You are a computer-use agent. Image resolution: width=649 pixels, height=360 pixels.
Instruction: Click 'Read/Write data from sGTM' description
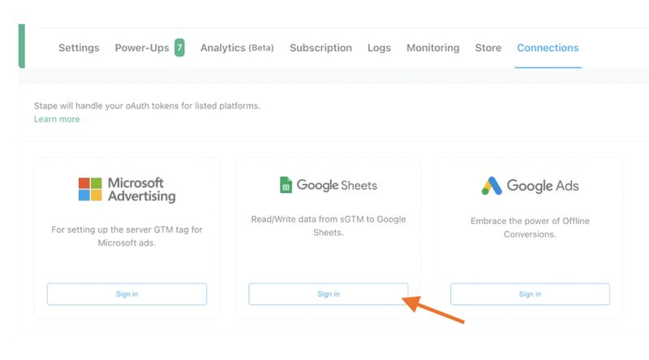(329, 226)
